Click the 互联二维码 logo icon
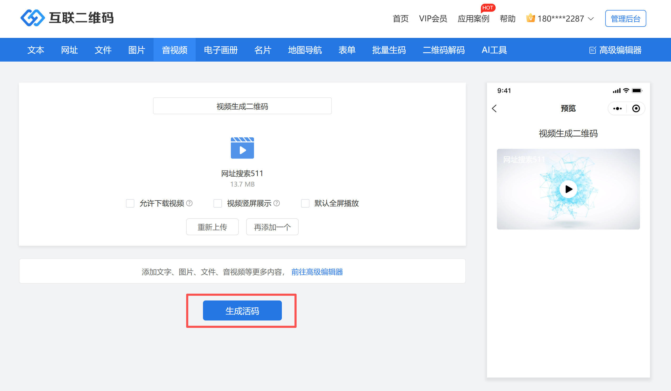The height and width of the screenshot is (391, 671). 33,18
